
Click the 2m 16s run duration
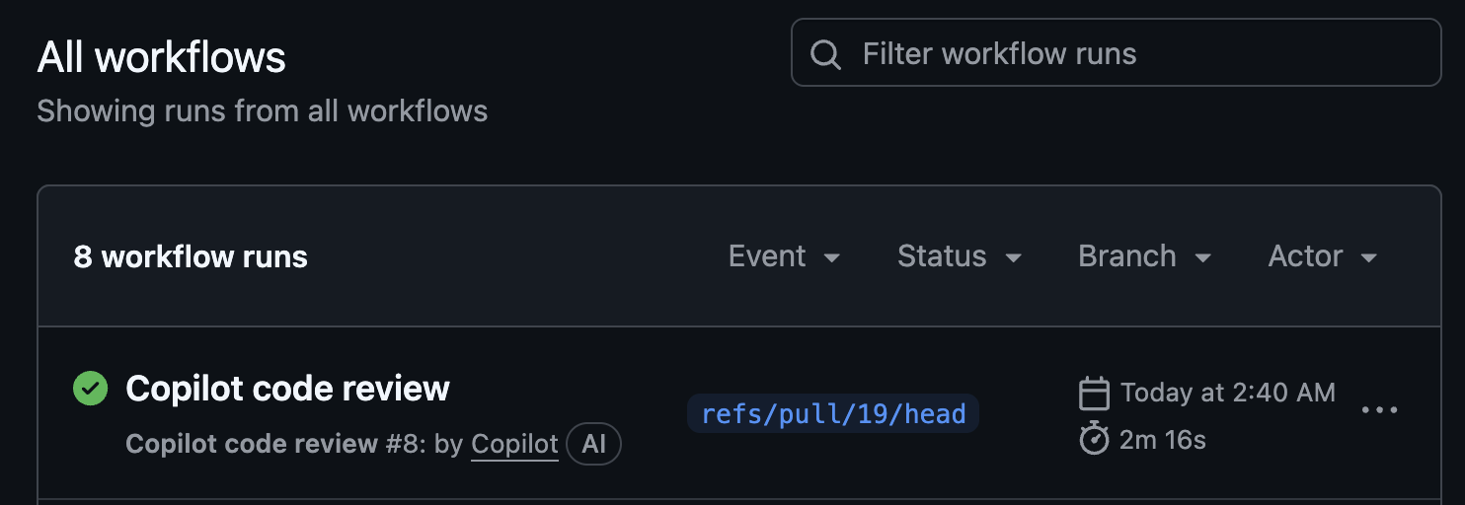[1162, 440]
